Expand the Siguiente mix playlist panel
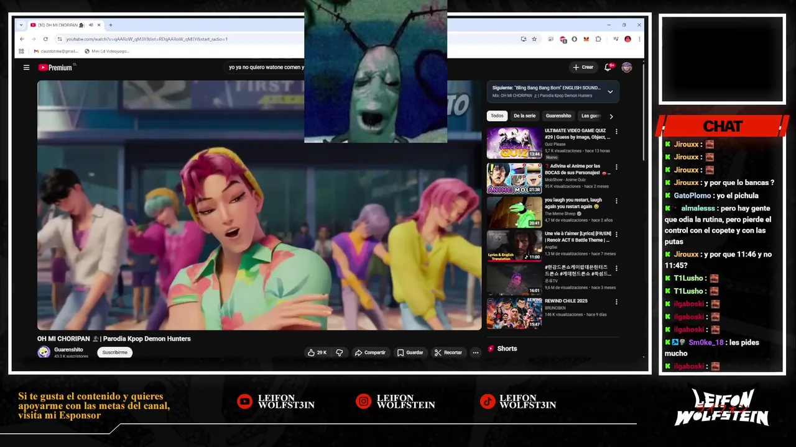The width and height of the screenshot is (796, 447). pyautogui.click(x=610, y=92)
